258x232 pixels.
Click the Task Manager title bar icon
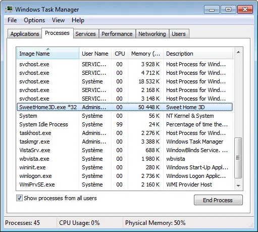coord(9,9)
